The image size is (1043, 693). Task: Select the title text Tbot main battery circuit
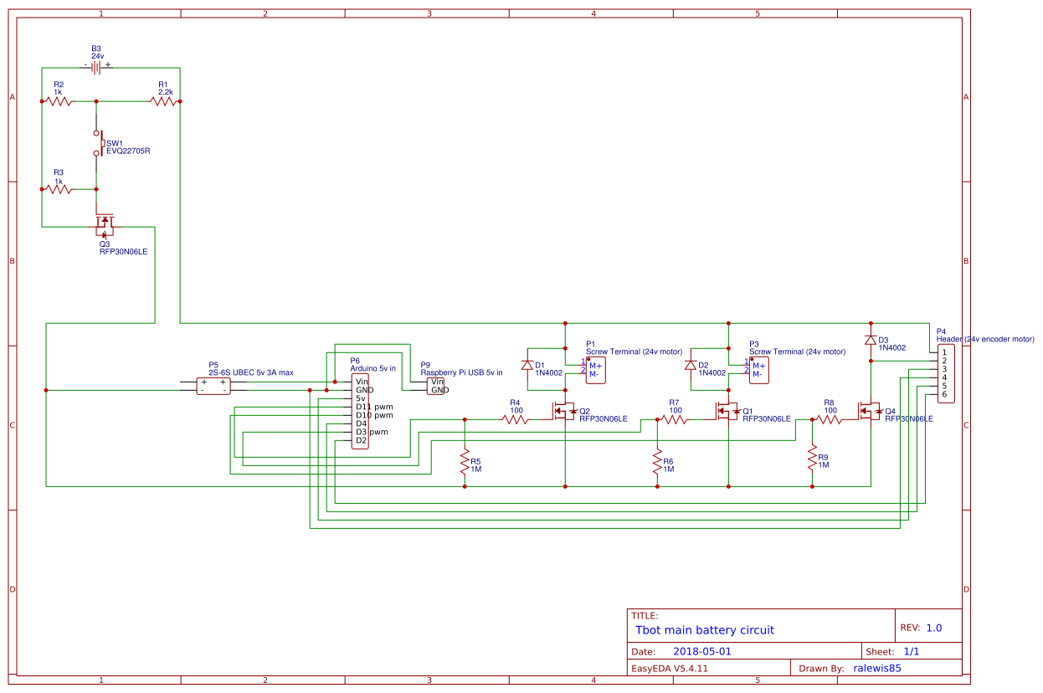click(705, 630)
